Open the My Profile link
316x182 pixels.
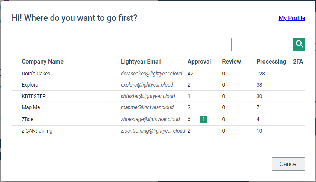coord(292,18)
